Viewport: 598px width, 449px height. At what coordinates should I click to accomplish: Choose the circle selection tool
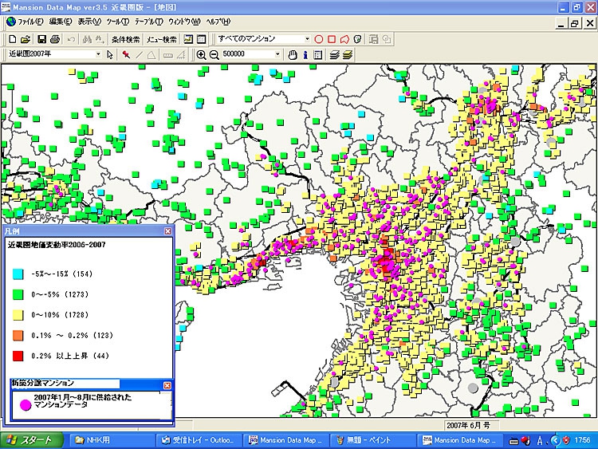(319, 39)
